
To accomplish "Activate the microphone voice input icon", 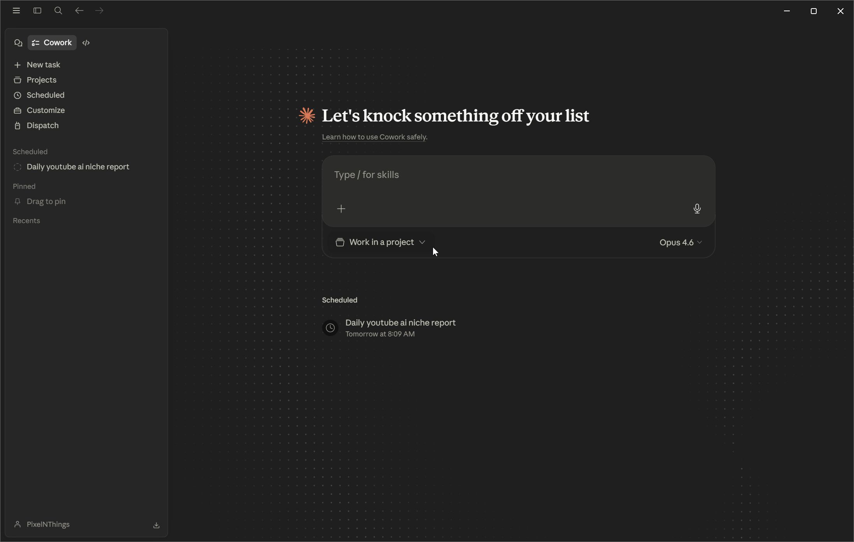I will click(697, 209).
